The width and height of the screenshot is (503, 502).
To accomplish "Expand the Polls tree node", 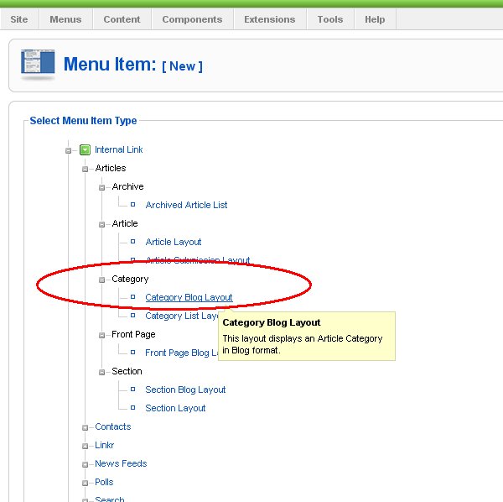I will coord(85,483).
